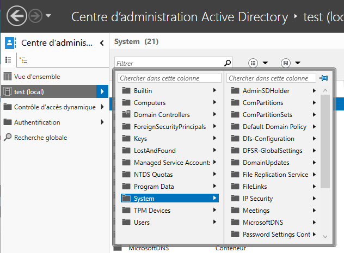
Task: Open dropdown arrow beside save queries icon
Action: click(x=298, y=63)
